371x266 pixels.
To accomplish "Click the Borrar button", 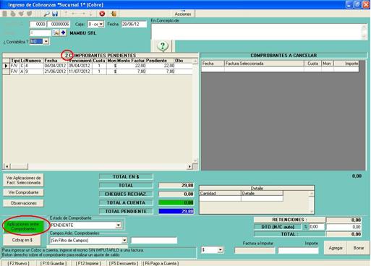I will [x=359, y=248].
